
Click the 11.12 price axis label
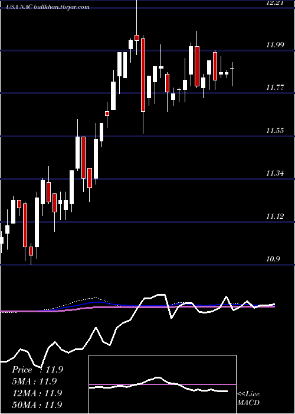[275, 216]
